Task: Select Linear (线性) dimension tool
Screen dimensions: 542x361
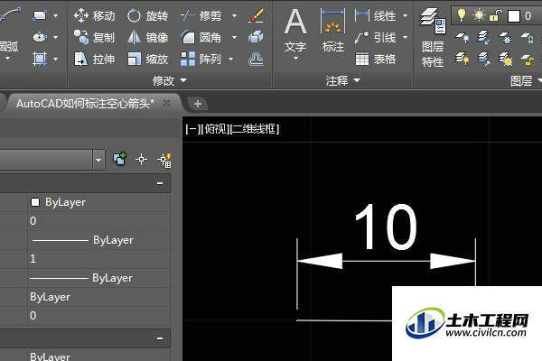Action: (x=376, y=15)
